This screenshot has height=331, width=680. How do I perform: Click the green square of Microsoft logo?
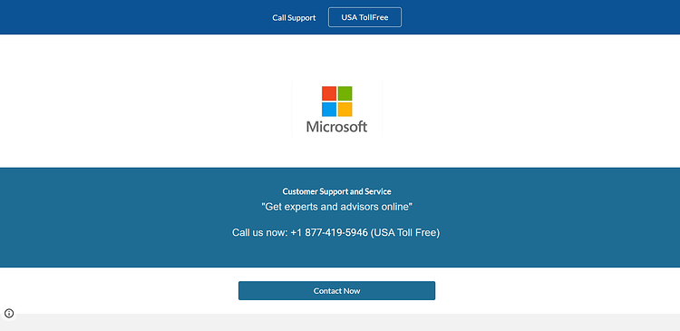345,93
